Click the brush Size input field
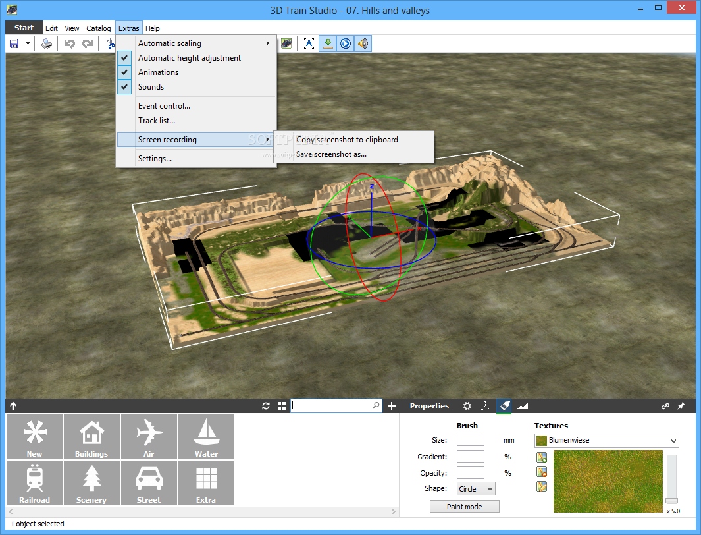Screen dimensions: 701x535 [471, 440]
